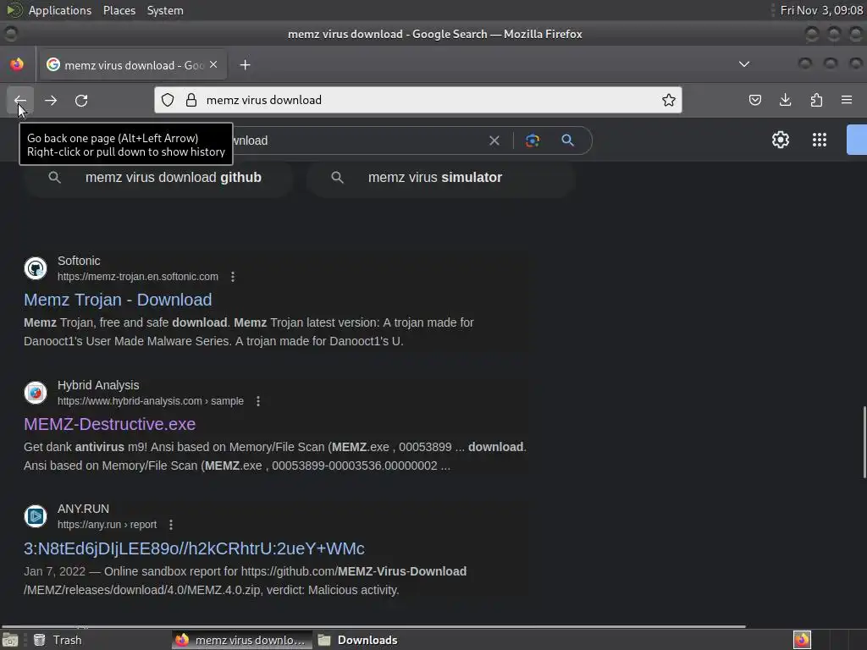Click Firefox workspace icon in bottom panel
The width and height of the screenshot is (867, 650).
pos(802,640)
